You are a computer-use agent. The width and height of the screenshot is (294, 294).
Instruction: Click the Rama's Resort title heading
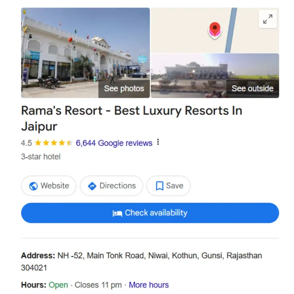(131, 118)
